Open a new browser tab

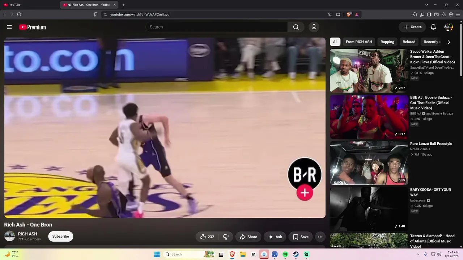click(123, 5)
